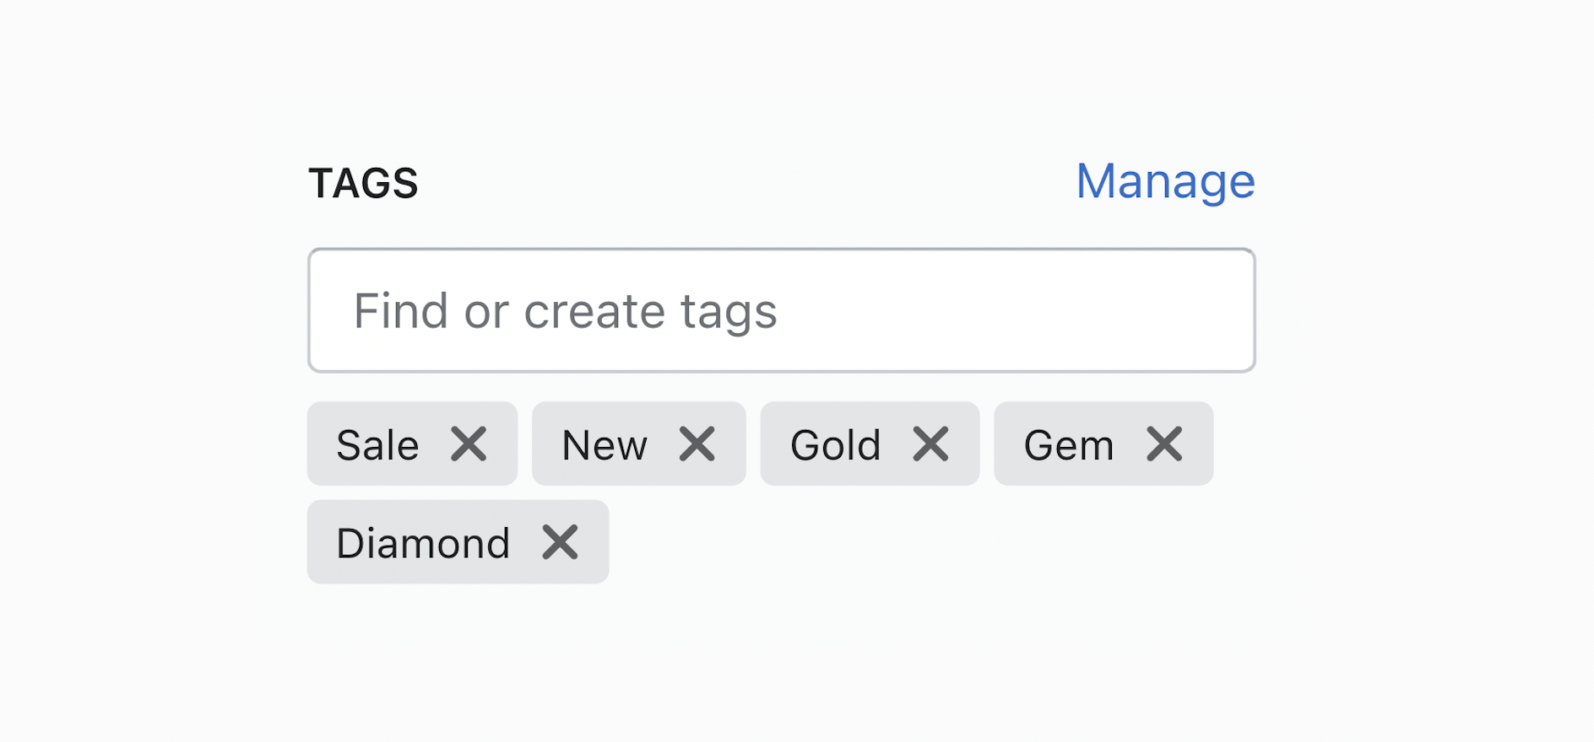This screenshot has height=742, width=1594.
Task: Click the Find or create tags field
Action: pyautogui.click(x=781, y=309)
